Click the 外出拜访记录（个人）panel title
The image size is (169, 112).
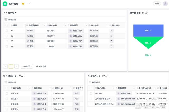coord(98,76)
